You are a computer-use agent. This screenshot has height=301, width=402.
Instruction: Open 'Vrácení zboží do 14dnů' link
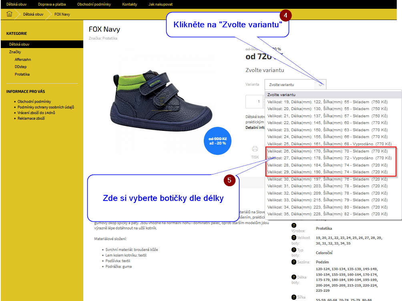pyautogui.click(x=36, y=113)
